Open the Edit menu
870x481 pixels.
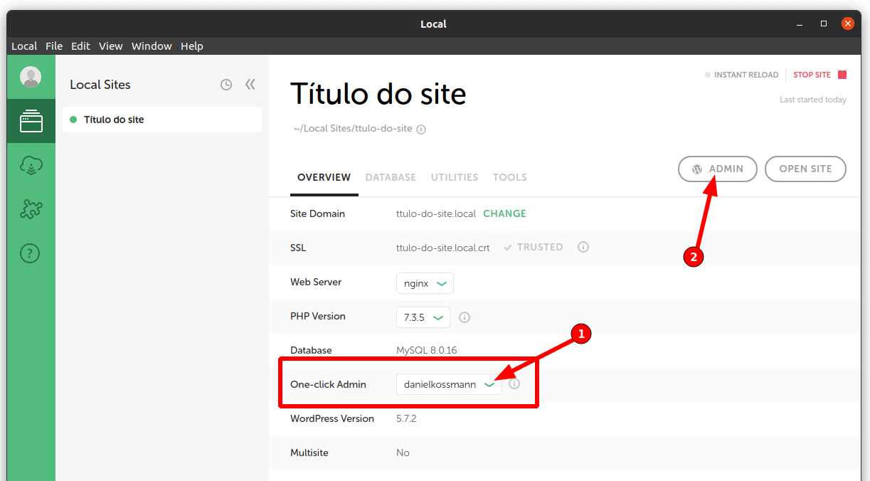tap(80, 46)
